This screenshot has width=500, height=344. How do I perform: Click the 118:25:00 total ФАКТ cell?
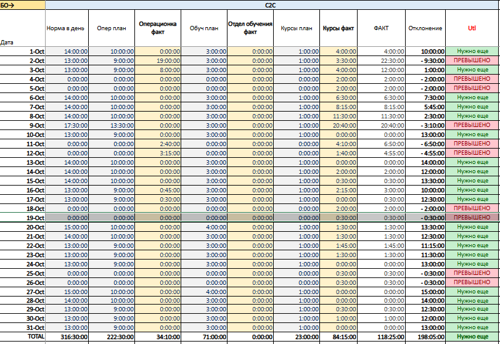382,337
